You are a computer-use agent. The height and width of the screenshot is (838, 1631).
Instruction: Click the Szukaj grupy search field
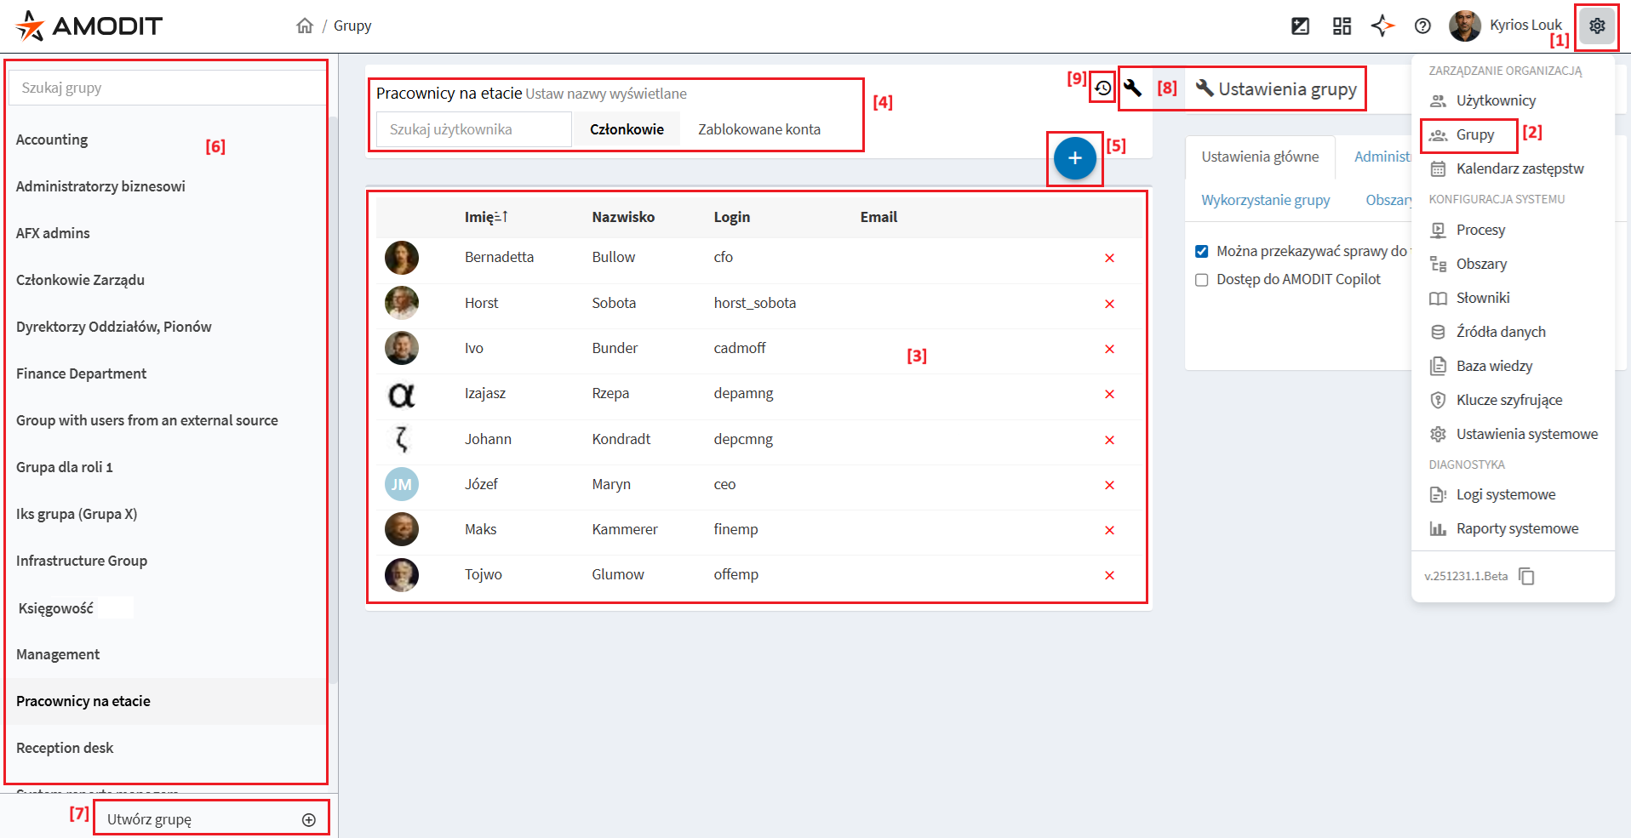tap(167, 88)
